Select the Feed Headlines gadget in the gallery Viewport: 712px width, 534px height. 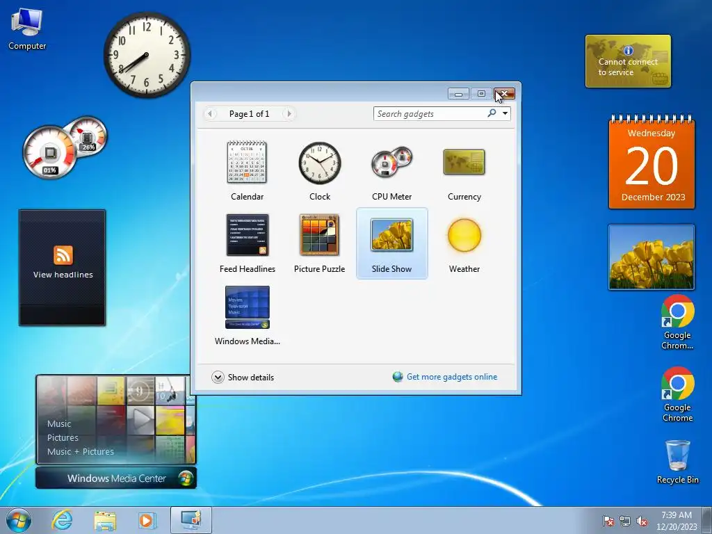tap(247, 243)
